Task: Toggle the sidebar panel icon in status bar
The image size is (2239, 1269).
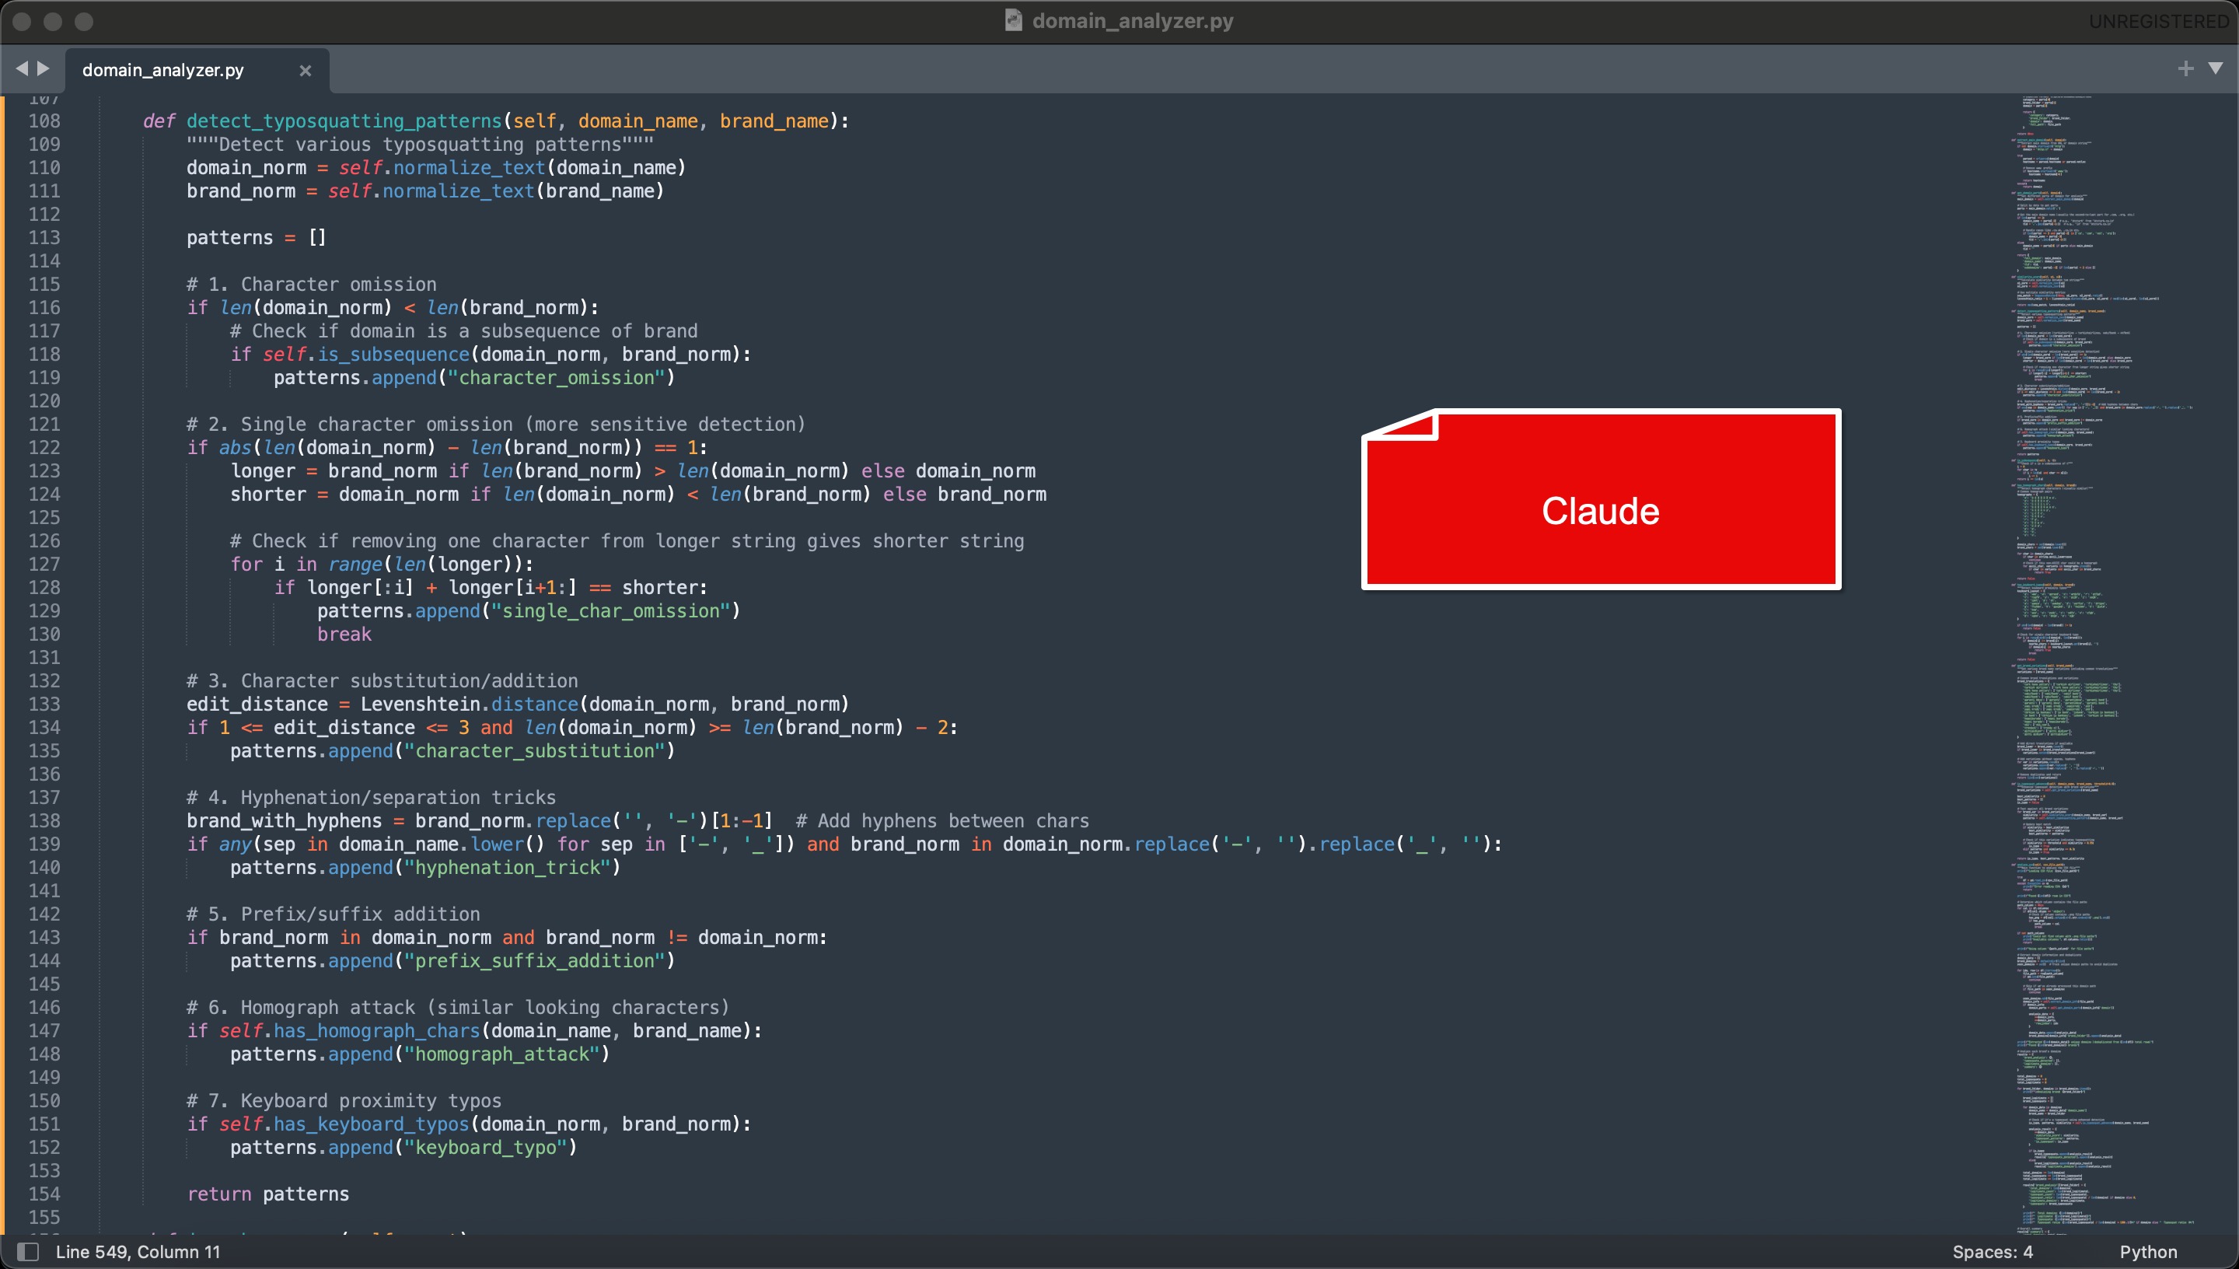Action: [x=29, y=1252]
